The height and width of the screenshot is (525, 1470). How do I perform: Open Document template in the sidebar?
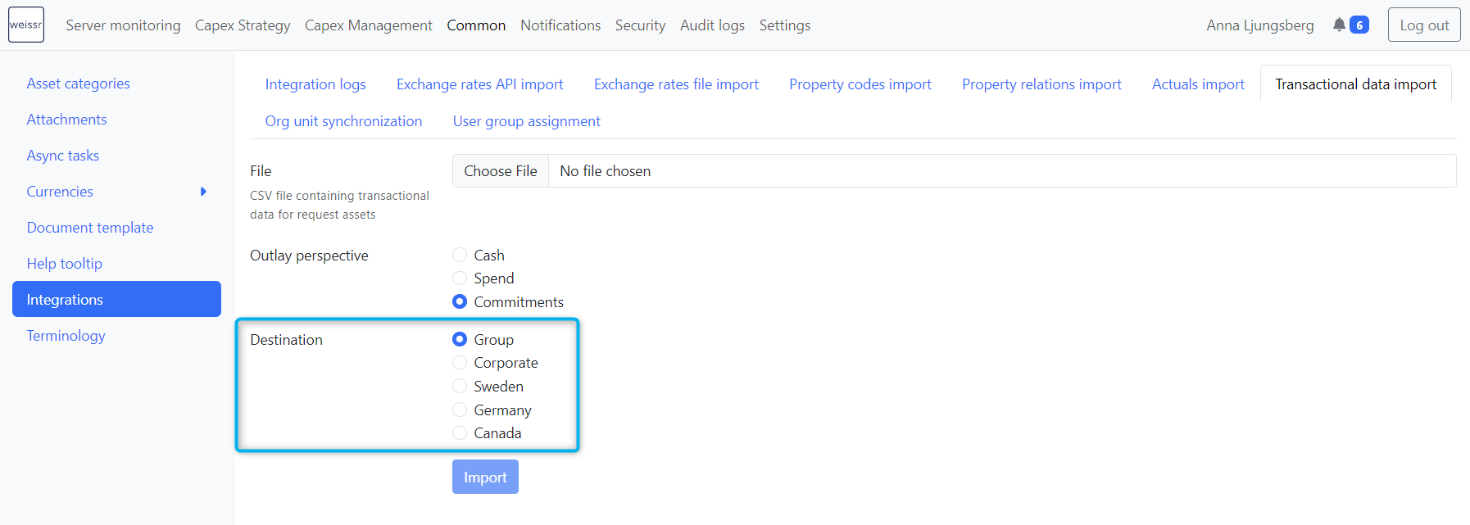tap(90, 228)
